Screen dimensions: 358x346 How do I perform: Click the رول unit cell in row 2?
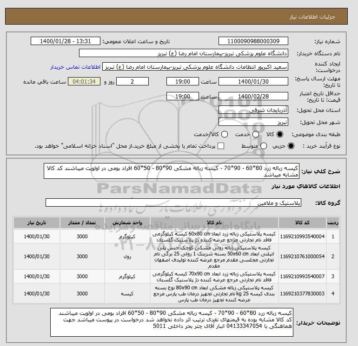(127, 256)
